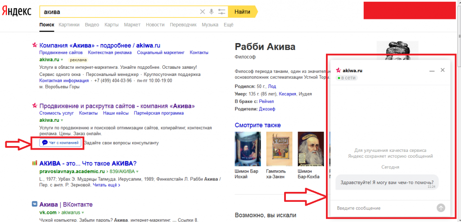The image size is (461, 222).
Task: Open Кесария link in the card
Action: tap(288, 94)
